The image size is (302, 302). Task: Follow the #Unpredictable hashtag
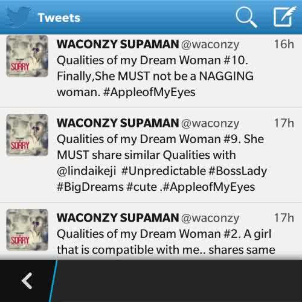pyautogui.click(x=164, y=171)
